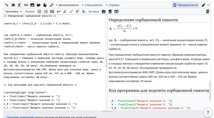Image resolution: width=214 pixels, height=118 pixels.
Task: Apply bold formatting with the Ж button
Action: 13,5
